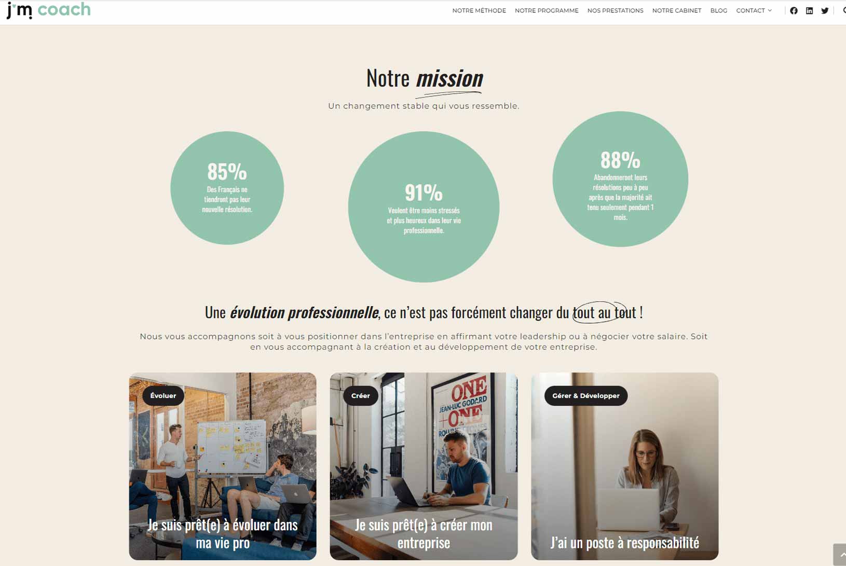This screenshot has width=846, height=566.
Task: Open the poste à responsabilité card
Action: [x=624, y=466]
